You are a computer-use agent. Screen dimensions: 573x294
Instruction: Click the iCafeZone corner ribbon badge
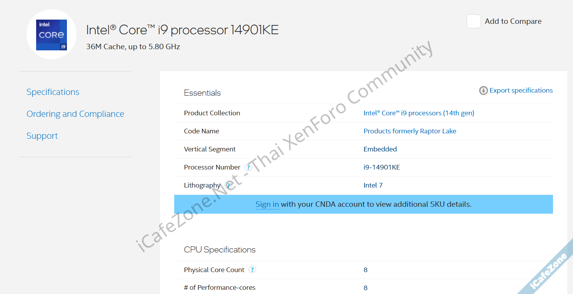click(549, 271)
